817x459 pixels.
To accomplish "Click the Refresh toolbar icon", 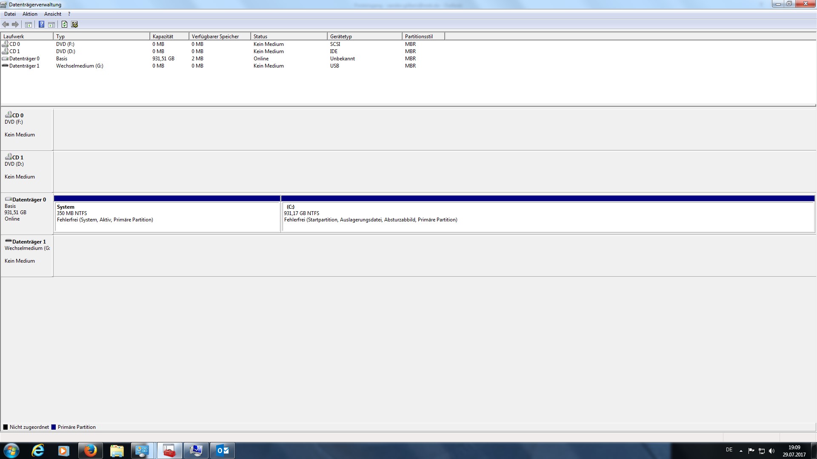I will click(64, 24).
